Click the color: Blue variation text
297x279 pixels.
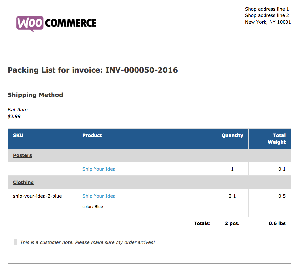93,207
